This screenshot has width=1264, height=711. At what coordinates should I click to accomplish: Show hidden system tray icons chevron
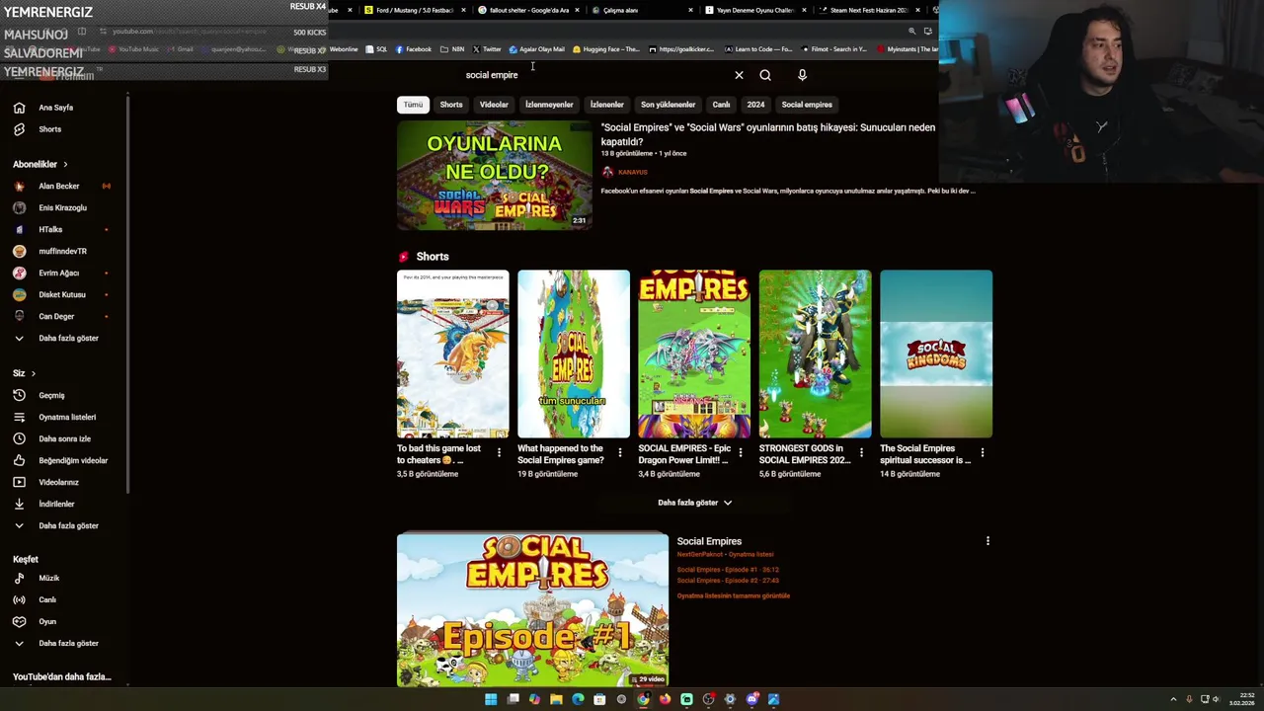coord(1173,699)
